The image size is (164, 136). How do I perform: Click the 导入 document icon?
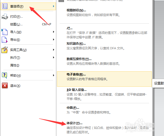[4, 32]
